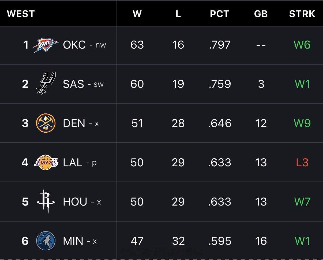Click the Minnesota Timberwolves logo
Viewport: 323px width, 260px height.
(x=46, y=241)
